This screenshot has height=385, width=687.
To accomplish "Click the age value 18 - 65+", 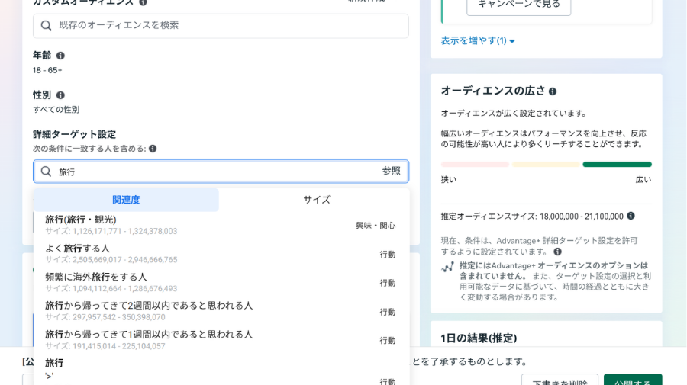I will coord(47,70).
